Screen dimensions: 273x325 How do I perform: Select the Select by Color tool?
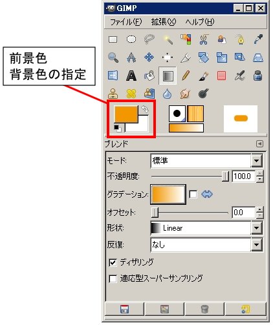click(x=186, y=39)
